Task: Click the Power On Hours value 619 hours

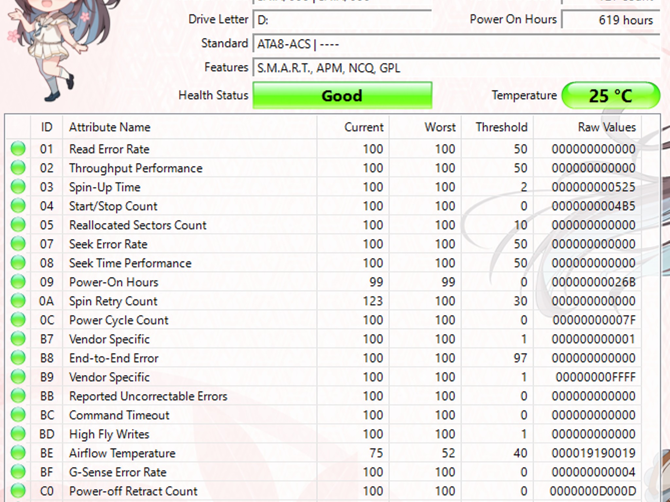Action: (610, 20)
